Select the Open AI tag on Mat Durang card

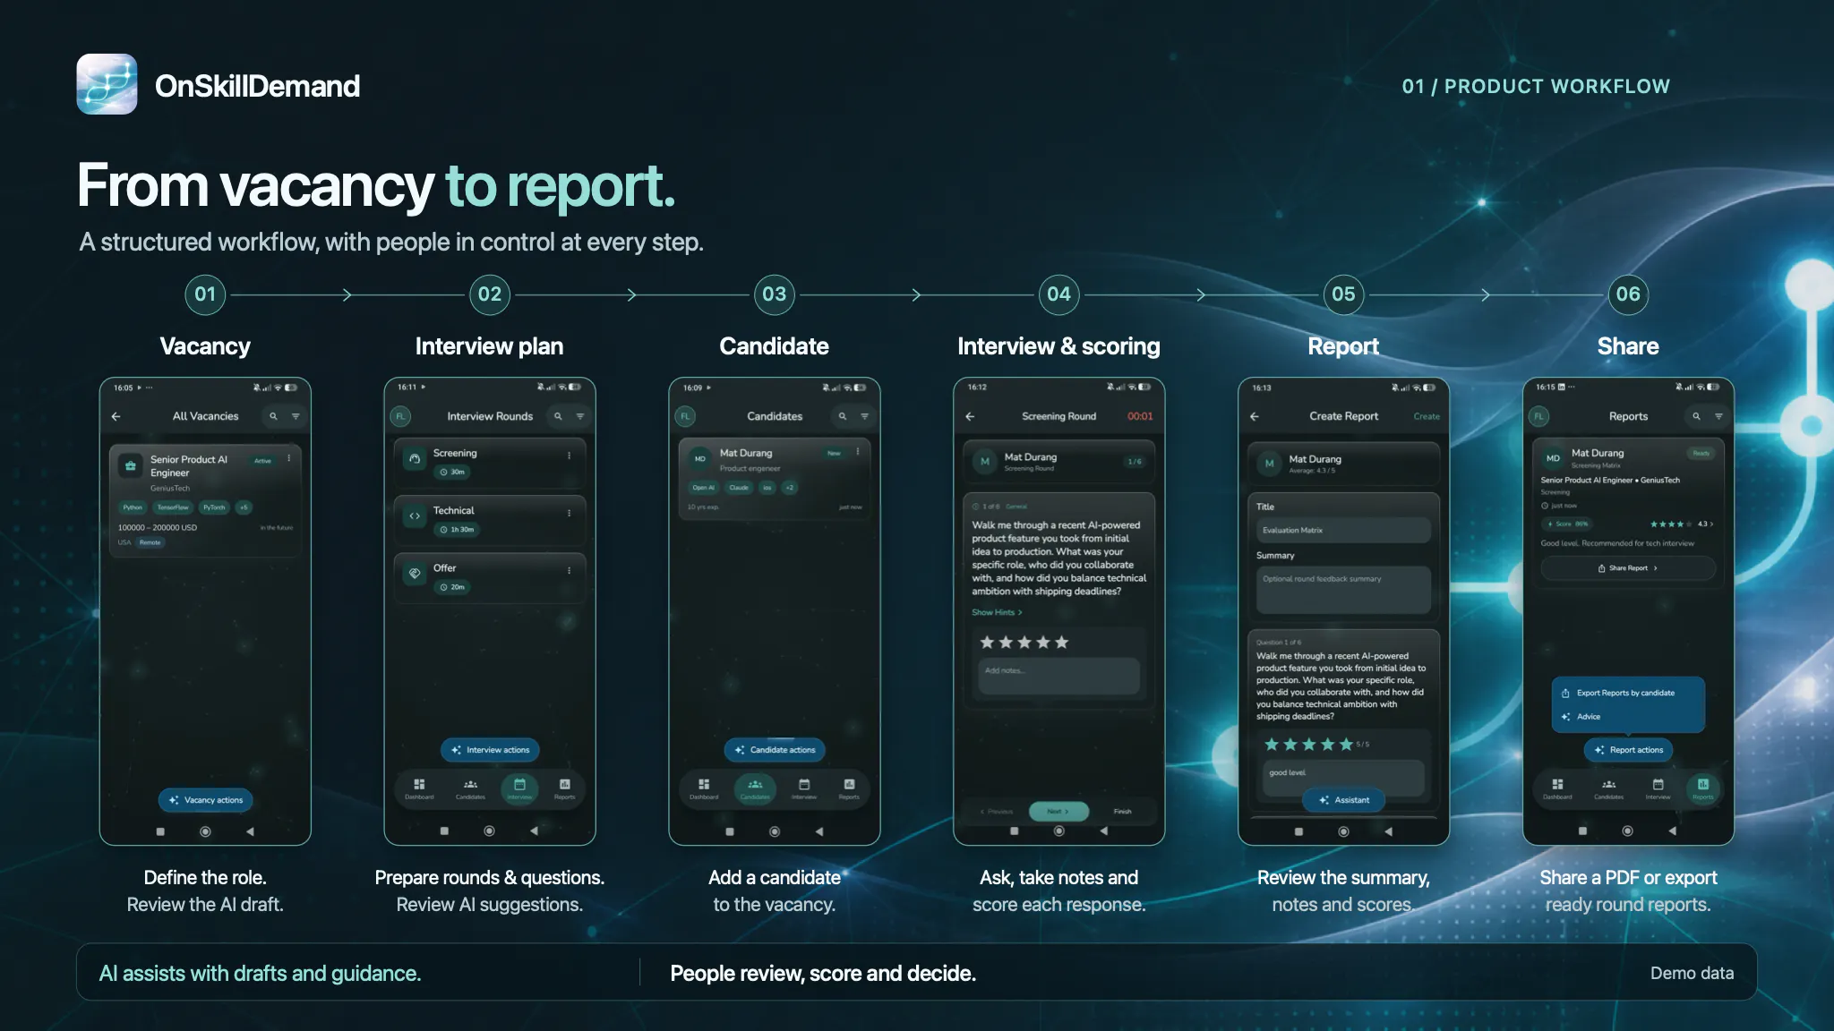tap(703, 488)
